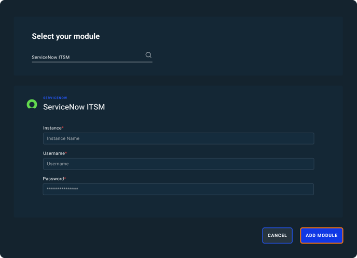
Task: Click the ServiceNow ITSM module title
Action: [74, 107]
